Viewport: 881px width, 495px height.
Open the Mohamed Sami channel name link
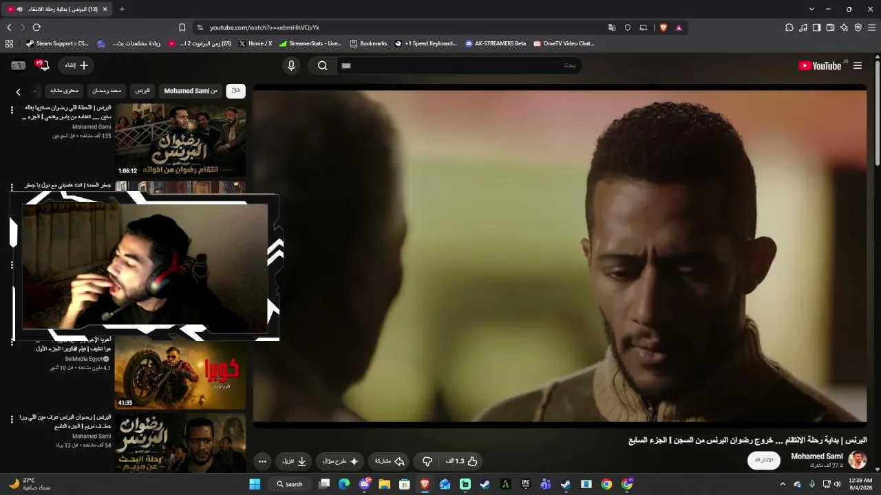pyautogui.click(x=817, y=456)
